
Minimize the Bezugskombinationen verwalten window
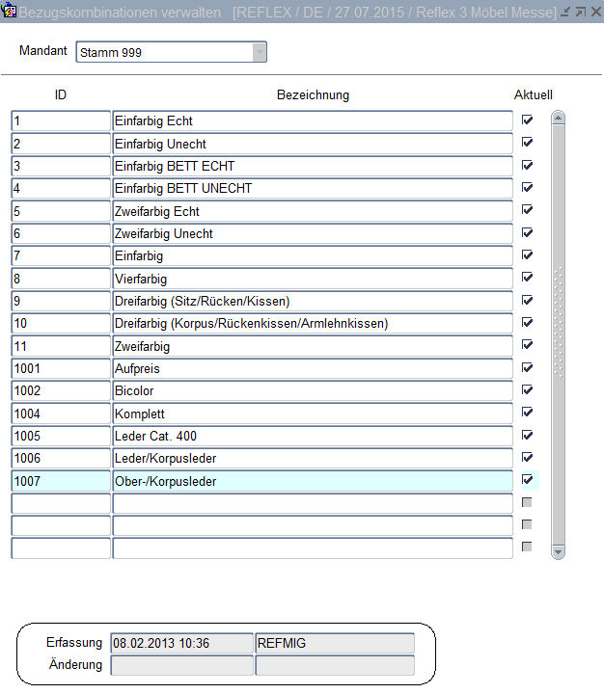tap(565, 12)
